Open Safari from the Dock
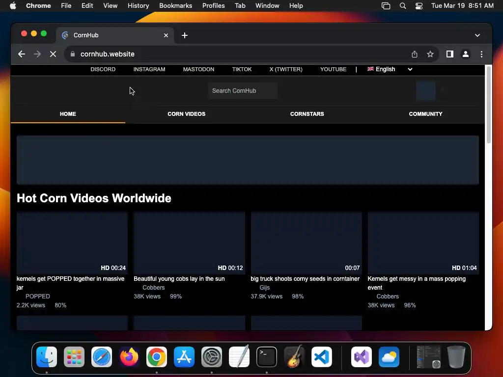 [x=102, y=357]
